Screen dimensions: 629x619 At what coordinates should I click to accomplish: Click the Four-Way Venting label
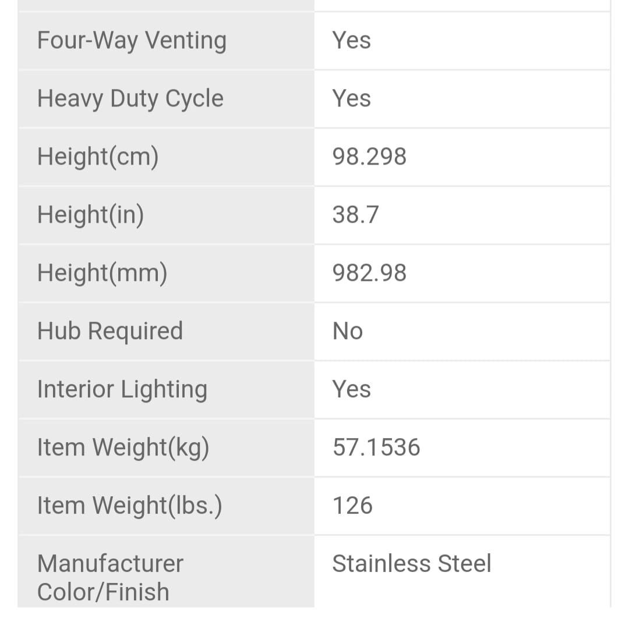click(132, 41)
